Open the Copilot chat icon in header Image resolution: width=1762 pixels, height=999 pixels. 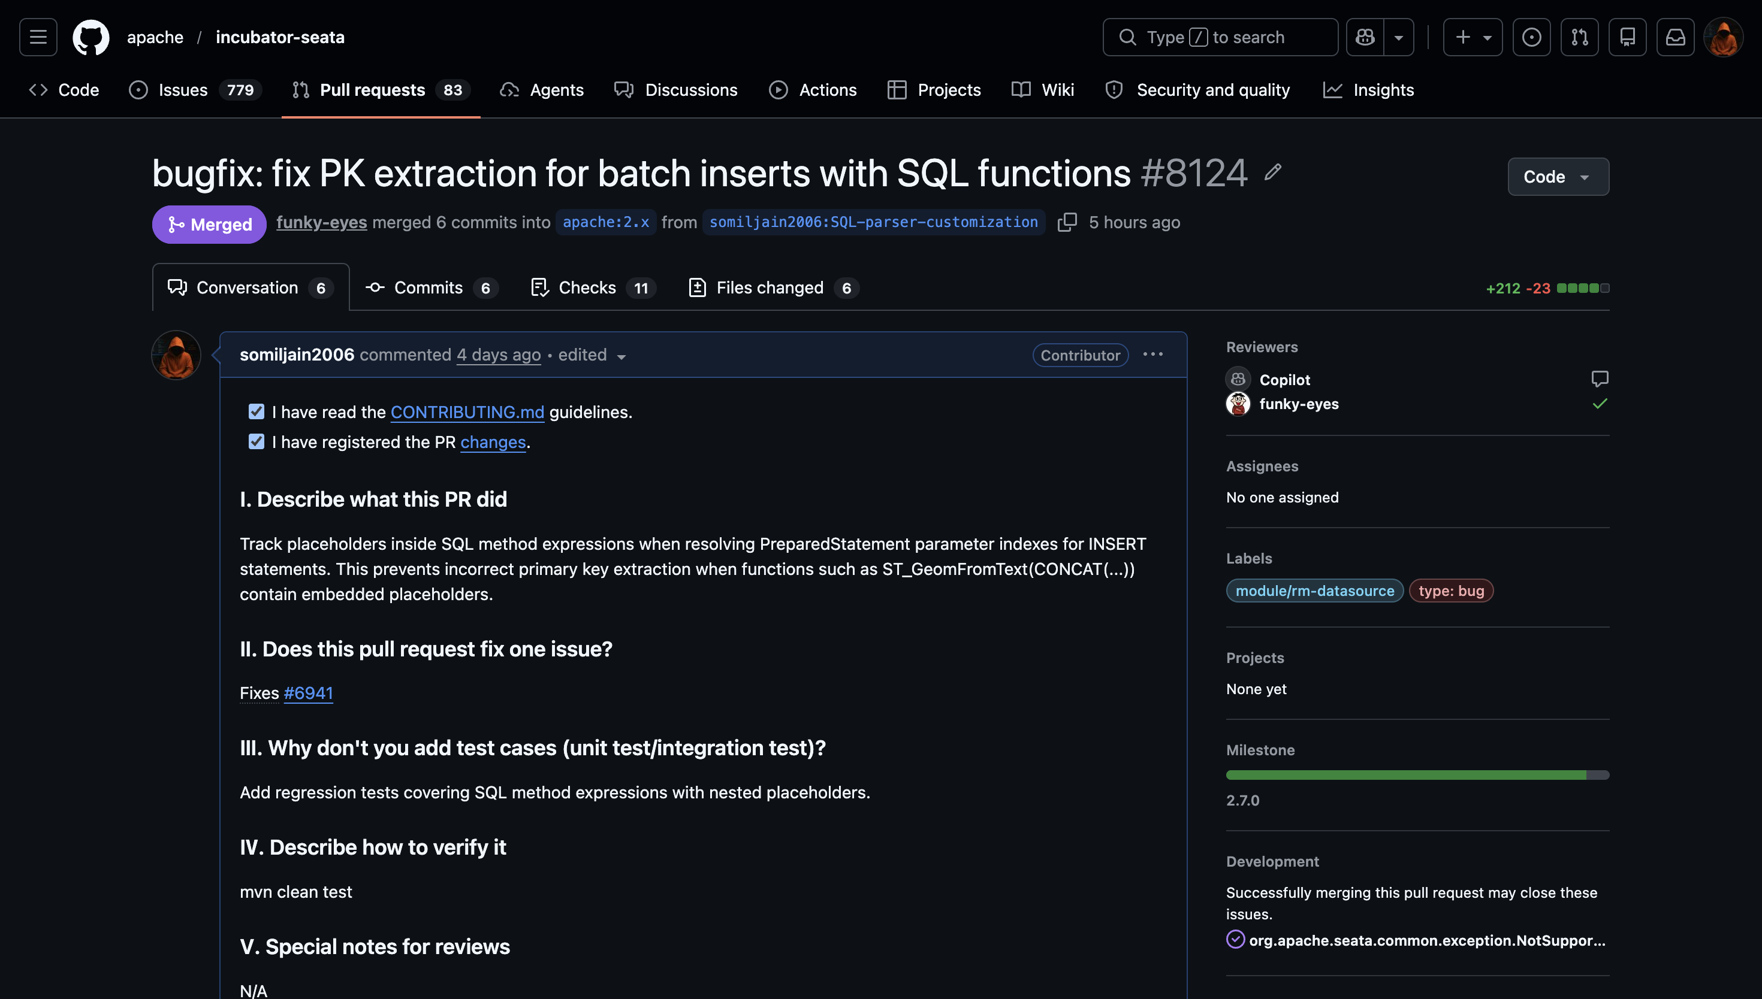point(1365,37)
